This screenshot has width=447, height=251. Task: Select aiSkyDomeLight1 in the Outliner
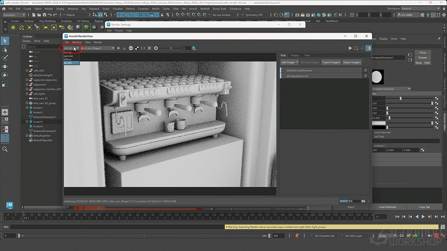pos(43,75)
